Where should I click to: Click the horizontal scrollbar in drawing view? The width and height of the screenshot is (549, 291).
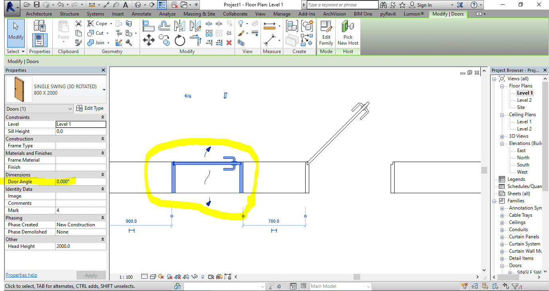(357, 277)
